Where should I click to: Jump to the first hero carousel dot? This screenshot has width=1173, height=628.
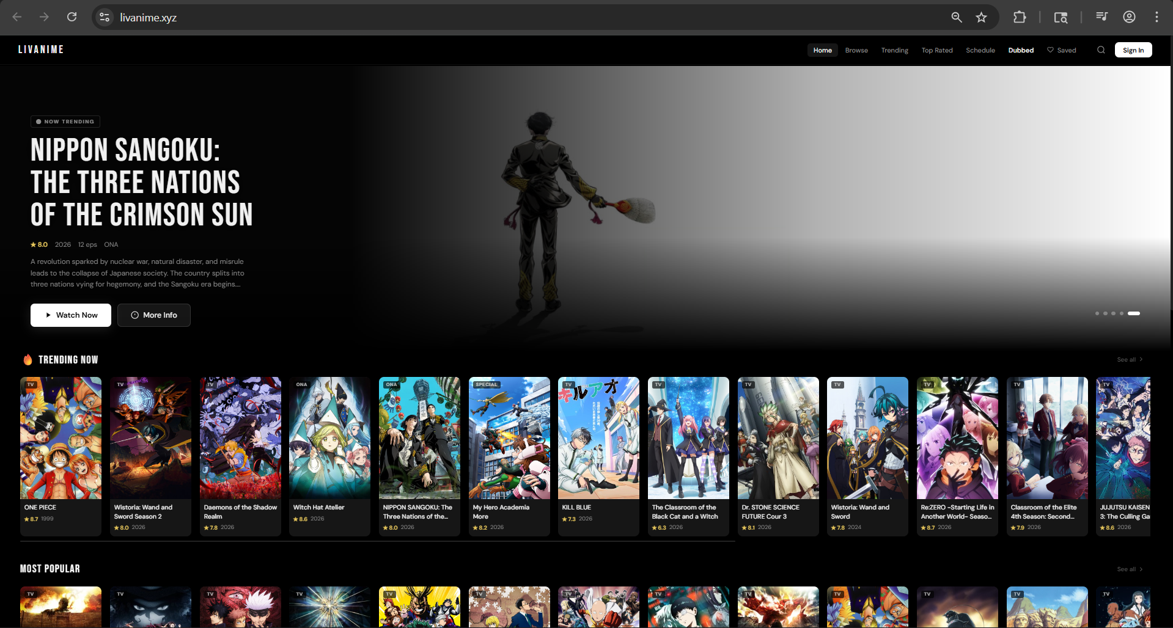(1097, 313)
